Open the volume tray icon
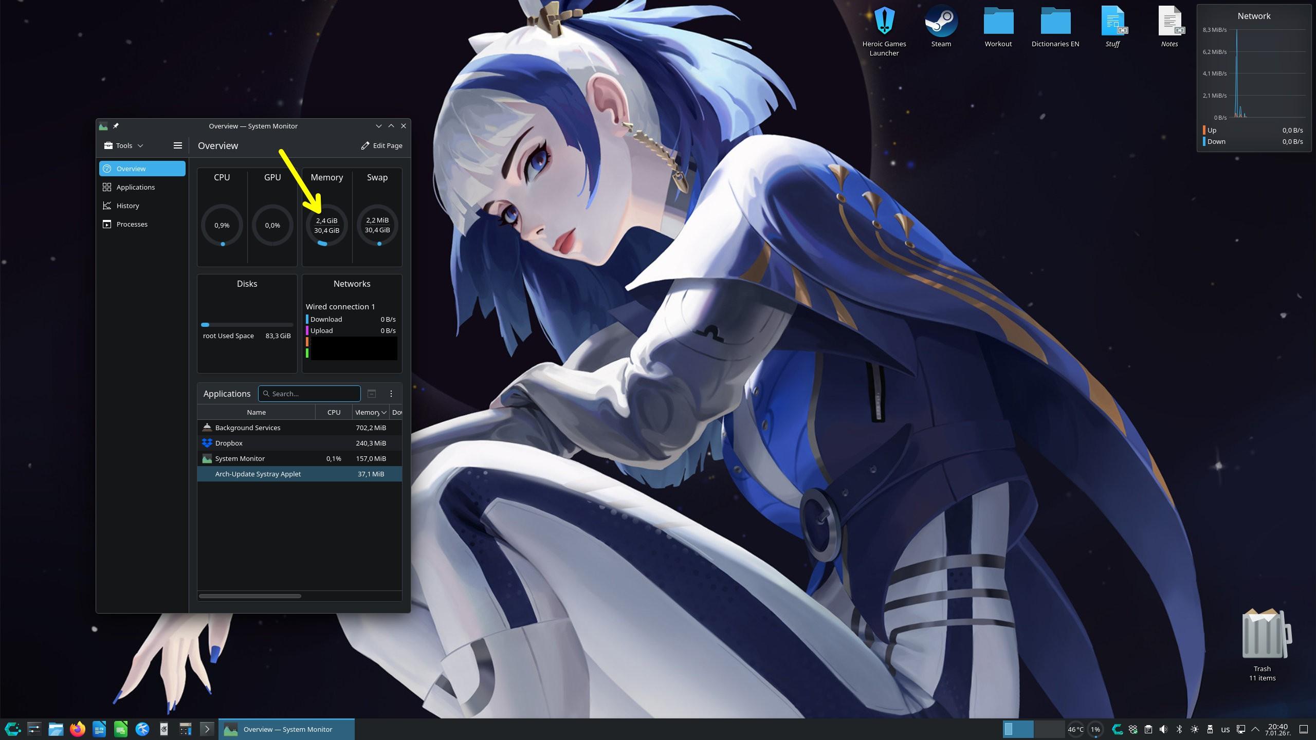 [1164, 729]
